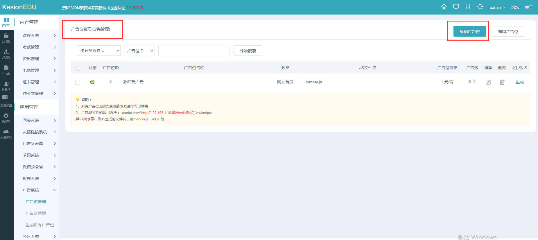Image resolution: width=538 pixels, height=240 pixels.
Task: Expand 电商管理 menu
Action: click(x=37, y=70)
